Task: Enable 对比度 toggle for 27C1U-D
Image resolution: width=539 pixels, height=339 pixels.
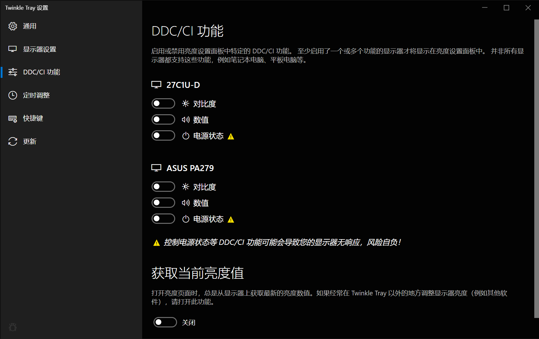Action: (163, 103)
